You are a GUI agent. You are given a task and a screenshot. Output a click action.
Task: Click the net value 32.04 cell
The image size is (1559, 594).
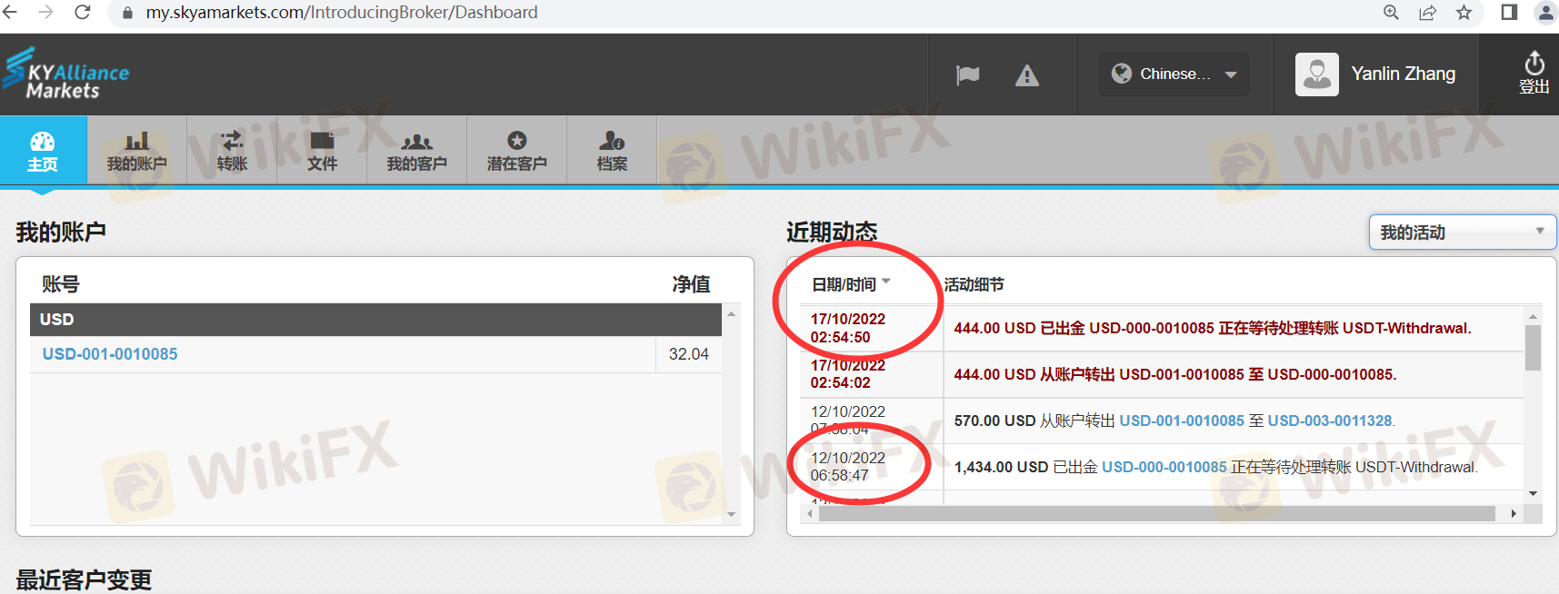(688, 354)
